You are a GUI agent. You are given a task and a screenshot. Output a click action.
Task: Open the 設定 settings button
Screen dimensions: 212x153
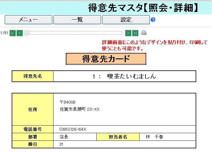coord(126,20)
